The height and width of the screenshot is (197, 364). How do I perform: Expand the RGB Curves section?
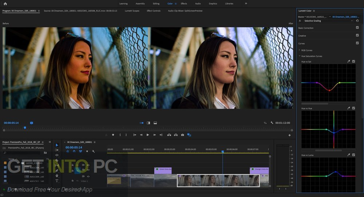point(299,50)
